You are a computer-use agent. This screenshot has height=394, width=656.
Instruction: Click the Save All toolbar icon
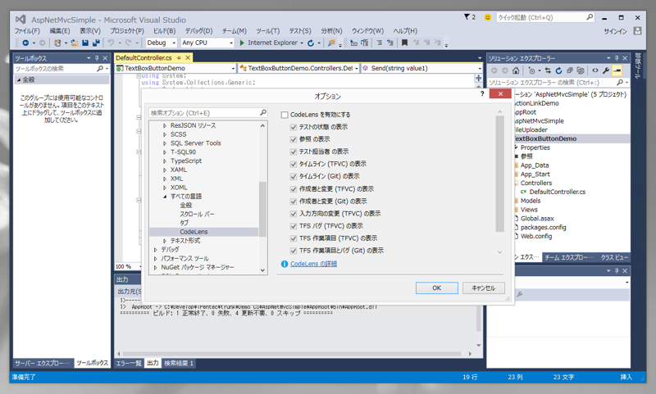[x=96, y=43]
